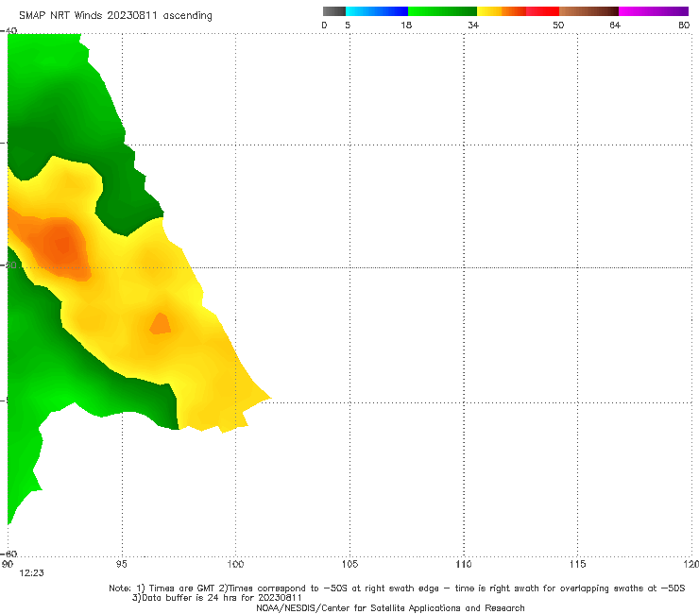
Task: Click the color scale label '34'
Action: [x=473, y=25]
